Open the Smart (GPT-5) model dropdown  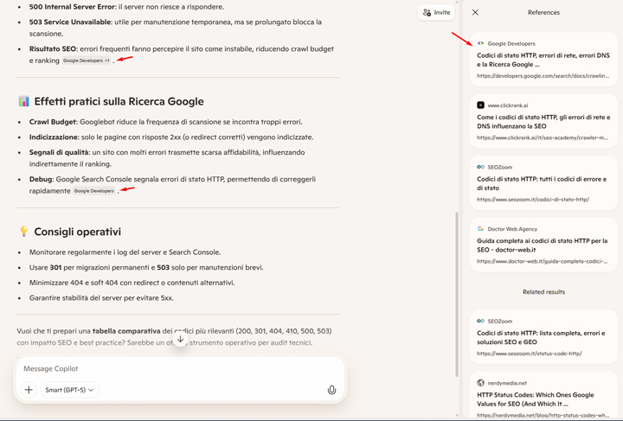click(x=69, y=390)
